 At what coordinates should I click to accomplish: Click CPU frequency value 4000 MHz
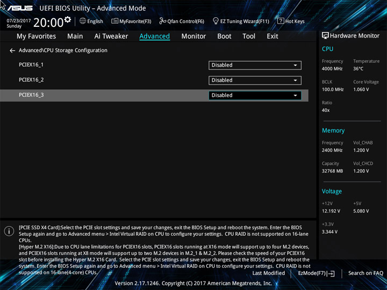pos(332,69)
